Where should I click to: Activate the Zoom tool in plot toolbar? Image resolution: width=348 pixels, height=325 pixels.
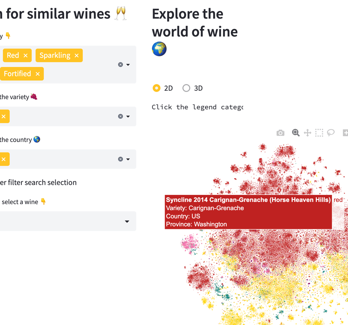[296, 133]
